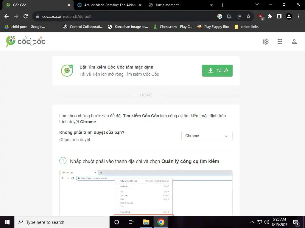The height and width of the screenshot is (228, 305).
Task: Open the Extensions puzzle menu
Action: pos(270,17)
